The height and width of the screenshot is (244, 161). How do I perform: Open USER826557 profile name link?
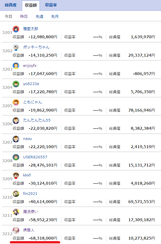tap(35, 157)
